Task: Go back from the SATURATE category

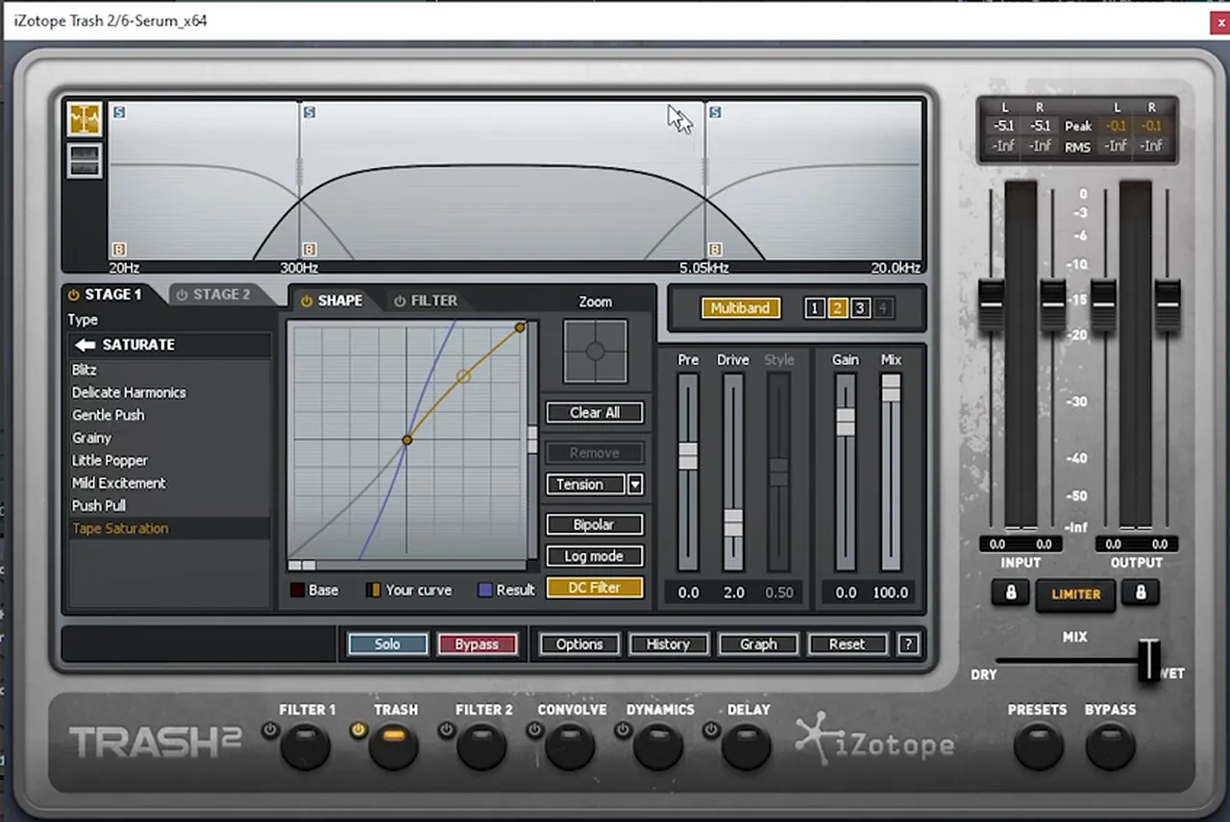Action: pos(86,345)
